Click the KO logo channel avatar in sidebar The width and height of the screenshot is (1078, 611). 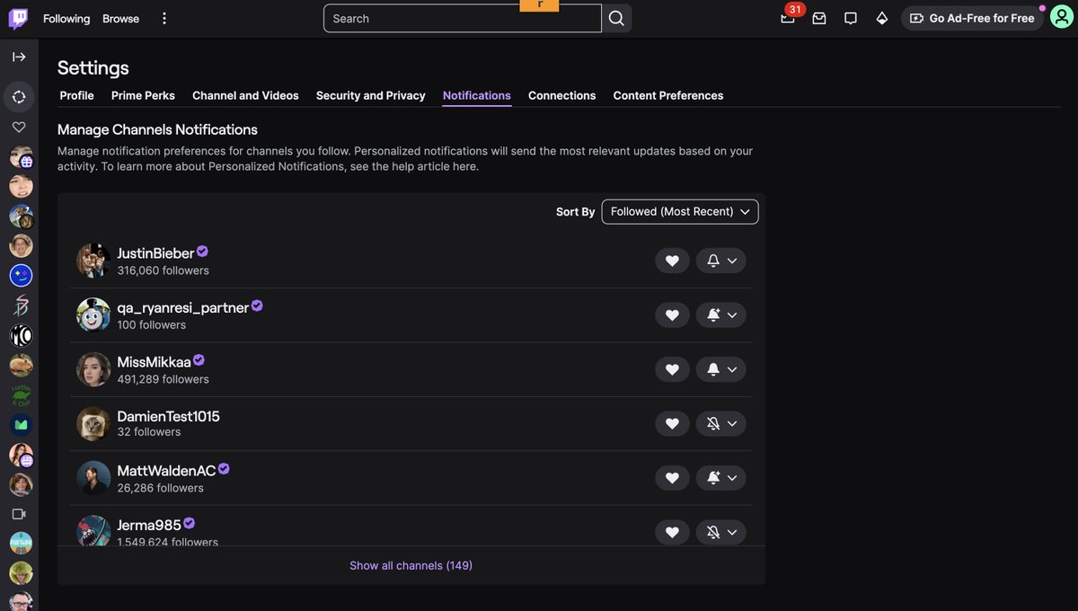coord(21,335)
